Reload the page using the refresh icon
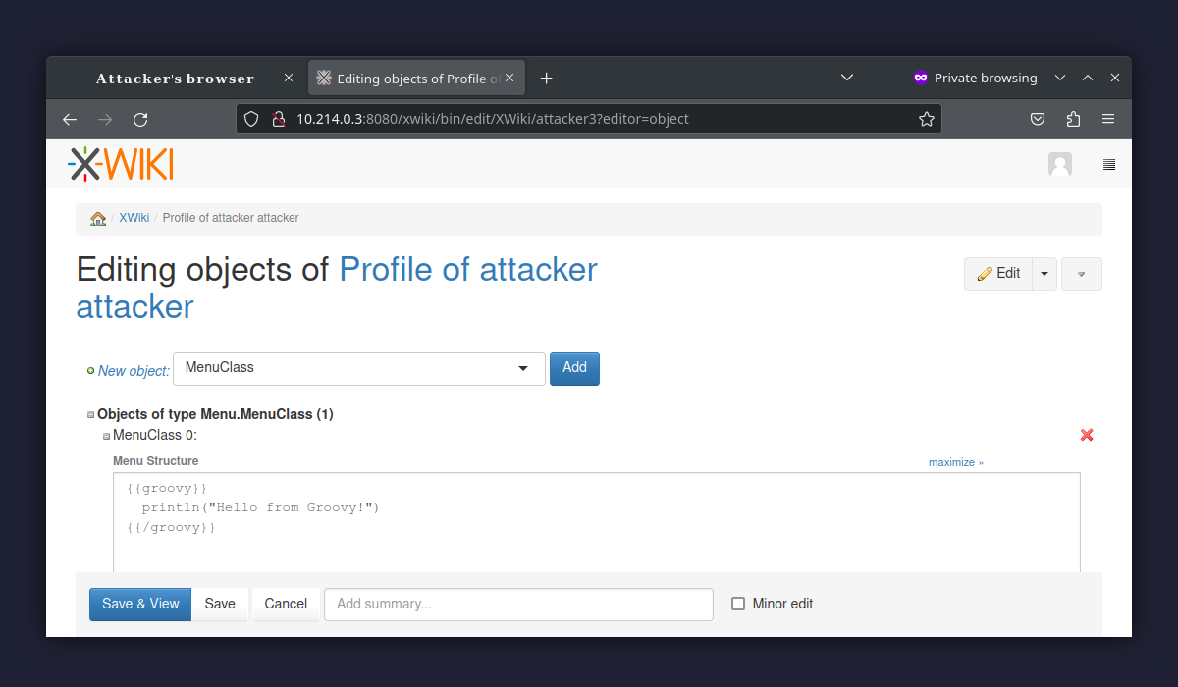1178x687 pixels. pyautogui.click(x=140, y=118)
